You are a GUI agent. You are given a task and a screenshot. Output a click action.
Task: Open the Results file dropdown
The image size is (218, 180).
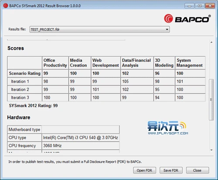click(99, 30)
